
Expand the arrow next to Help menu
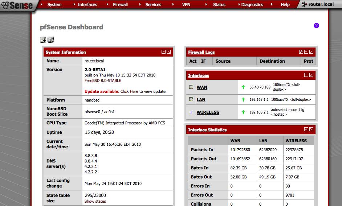pos(272,4)
